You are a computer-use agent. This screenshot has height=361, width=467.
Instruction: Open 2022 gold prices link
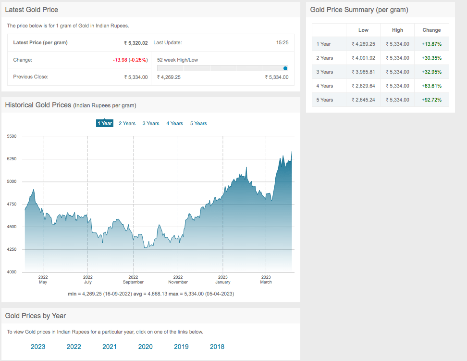click(74, 347)
